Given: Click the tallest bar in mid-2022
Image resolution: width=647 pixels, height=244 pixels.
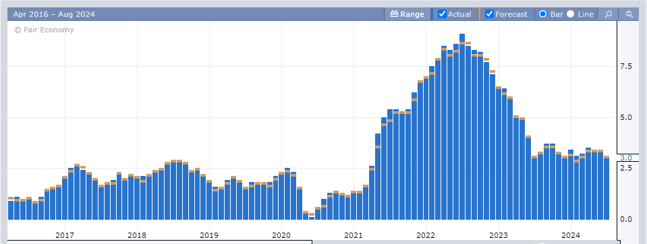Looking at the screenshot, I should (462, 127).
